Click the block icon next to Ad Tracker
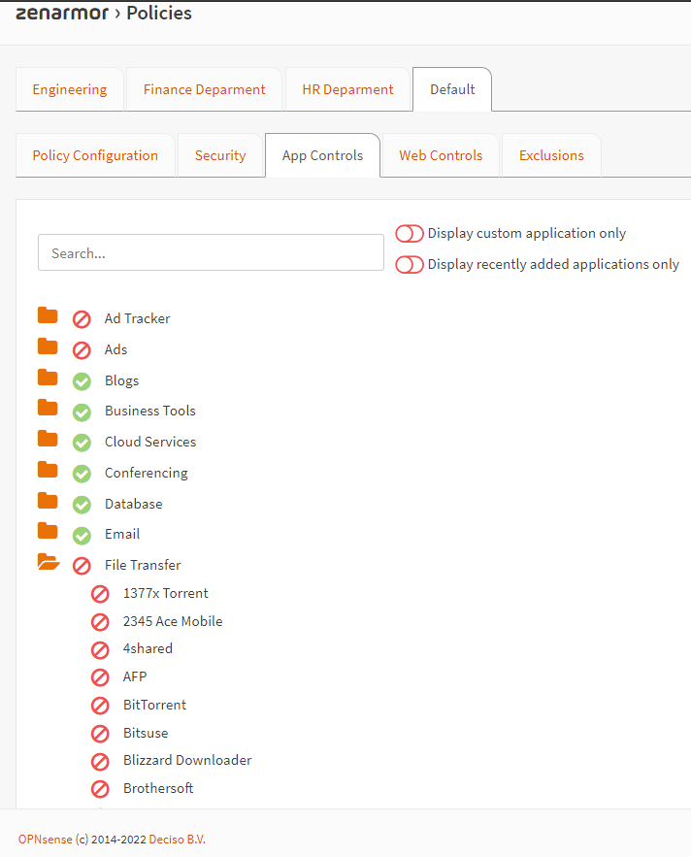The width and height of the screenshot is (691, 857). (x=82, y=318)
